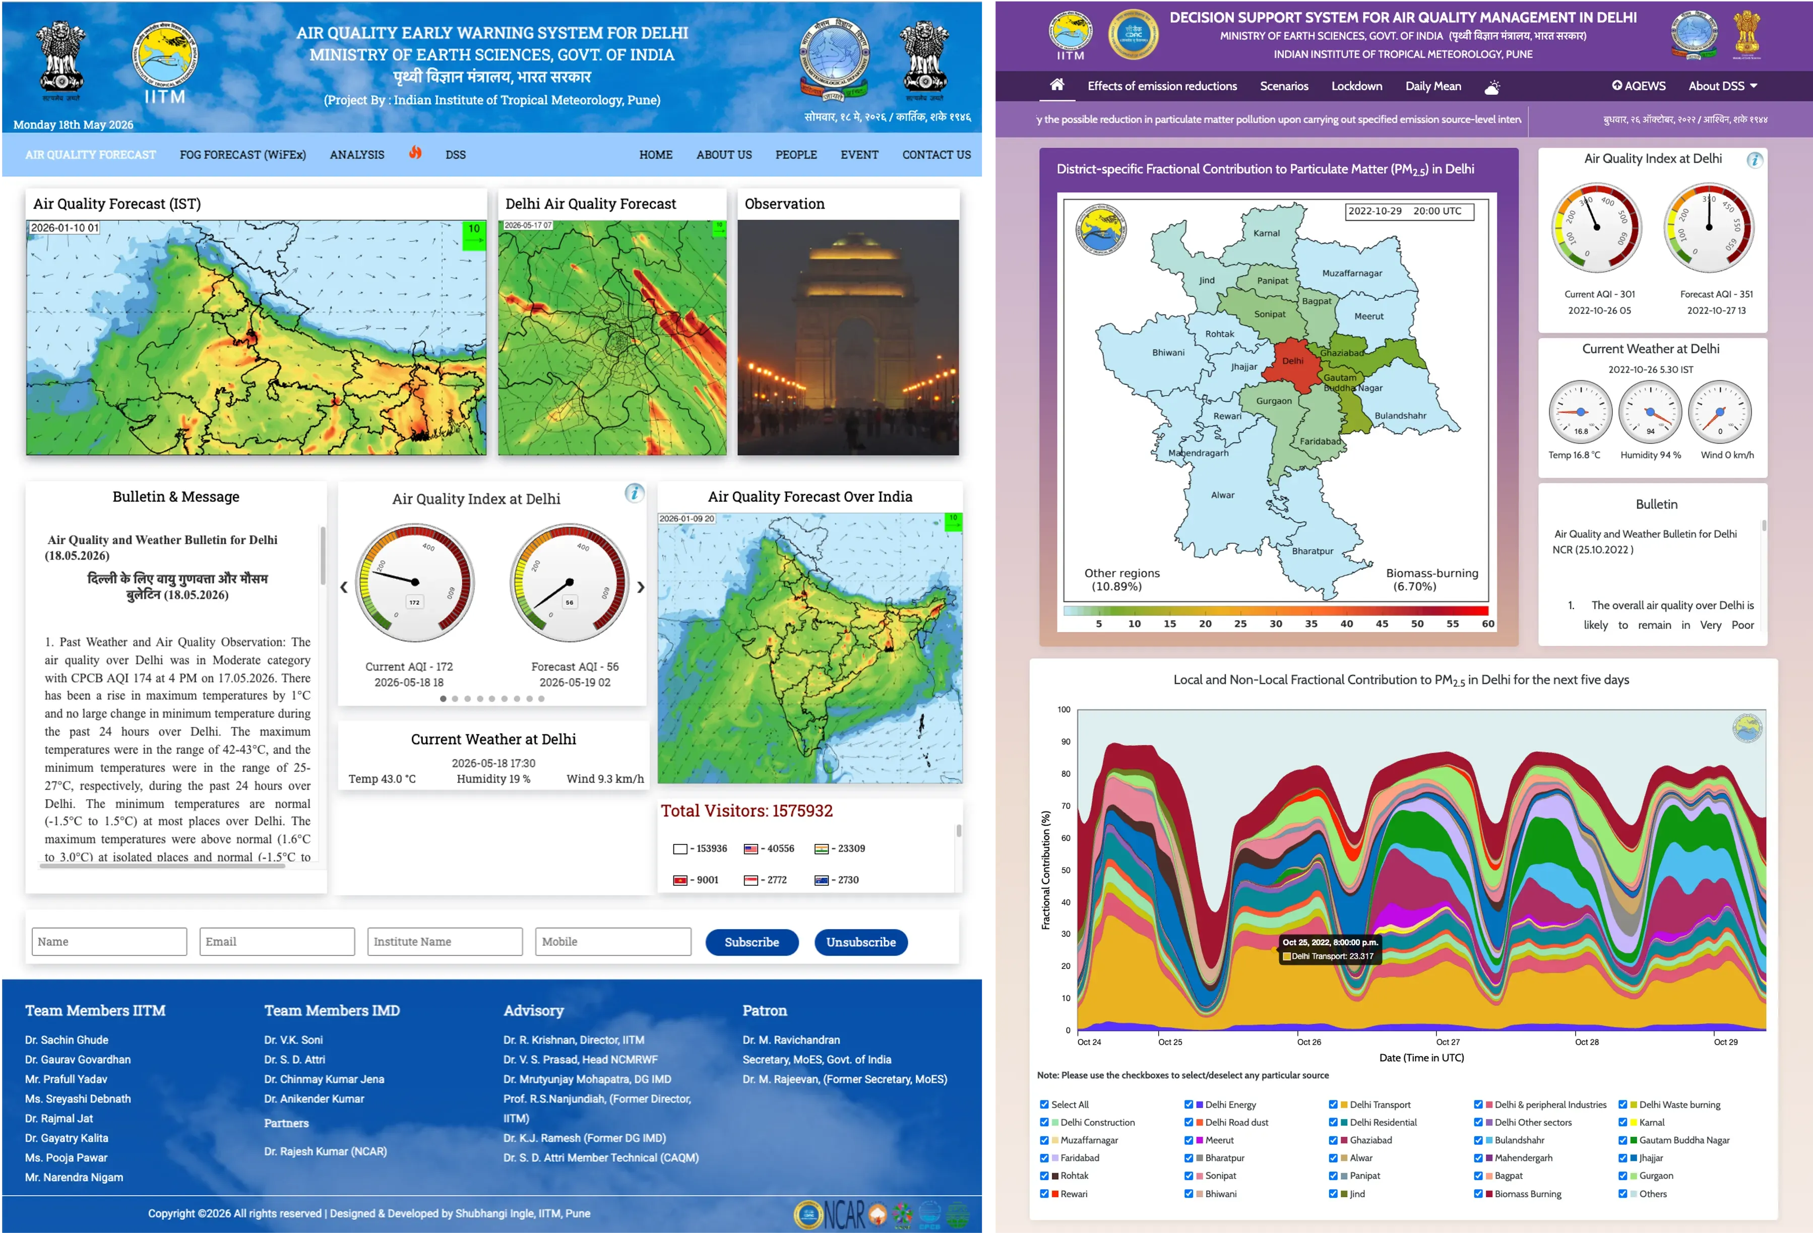Open Air Quality Forecast tab

coord(91,154)
